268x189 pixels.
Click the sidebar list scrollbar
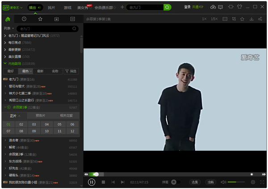(81, 44)
